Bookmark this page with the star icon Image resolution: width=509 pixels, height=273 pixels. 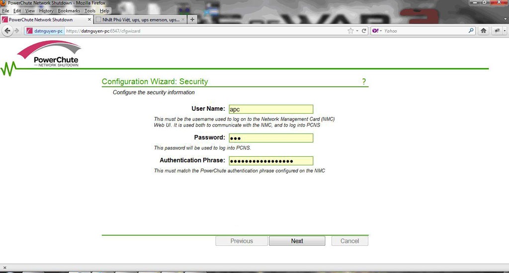(x=350, y=31)
